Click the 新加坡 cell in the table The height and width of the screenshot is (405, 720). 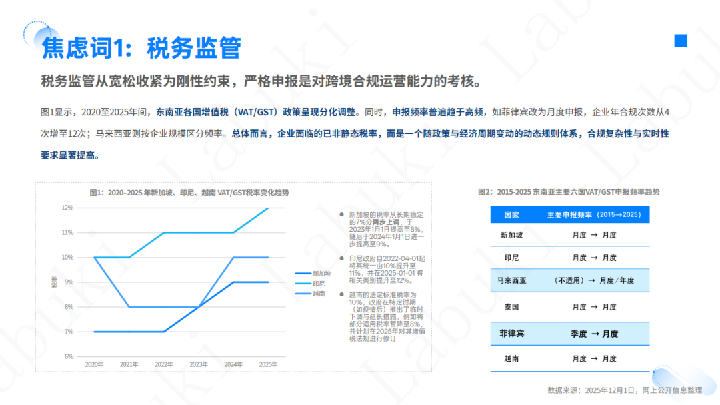511,235
